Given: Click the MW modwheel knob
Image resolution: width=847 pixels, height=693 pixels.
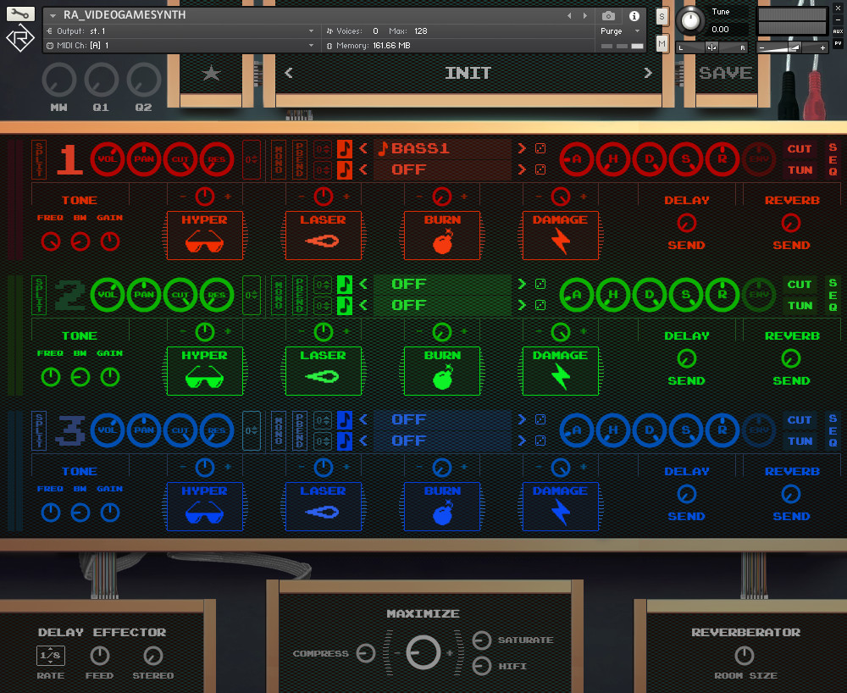Looking at the screenshot, I should click(x=59, y=80).
